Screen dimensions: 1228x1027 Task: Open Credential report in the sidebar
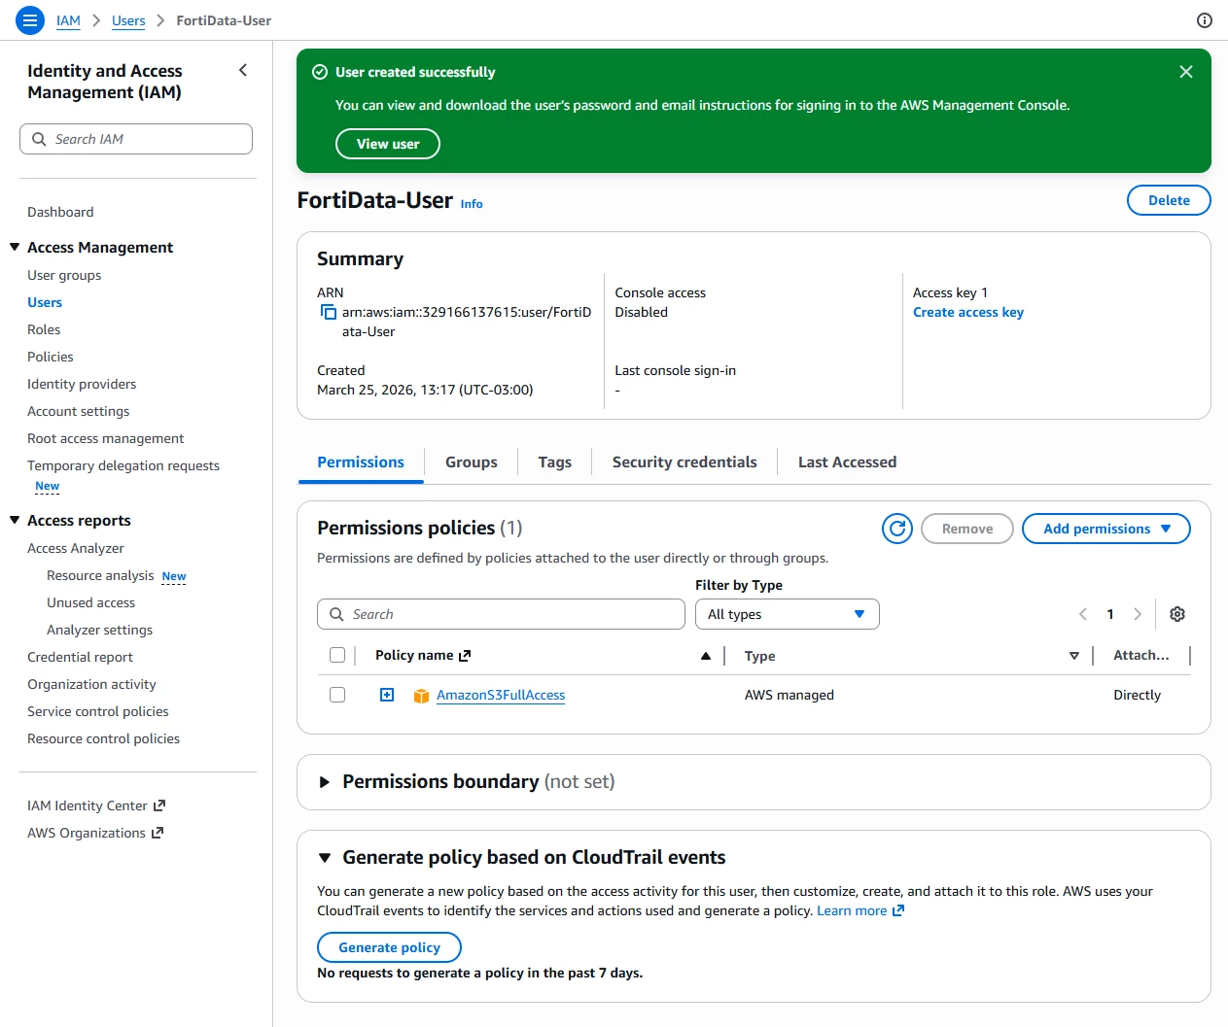coord(80,657)
